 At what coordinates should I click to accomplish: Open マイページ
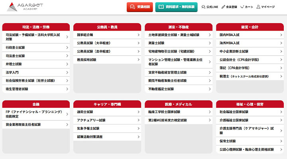265,7
